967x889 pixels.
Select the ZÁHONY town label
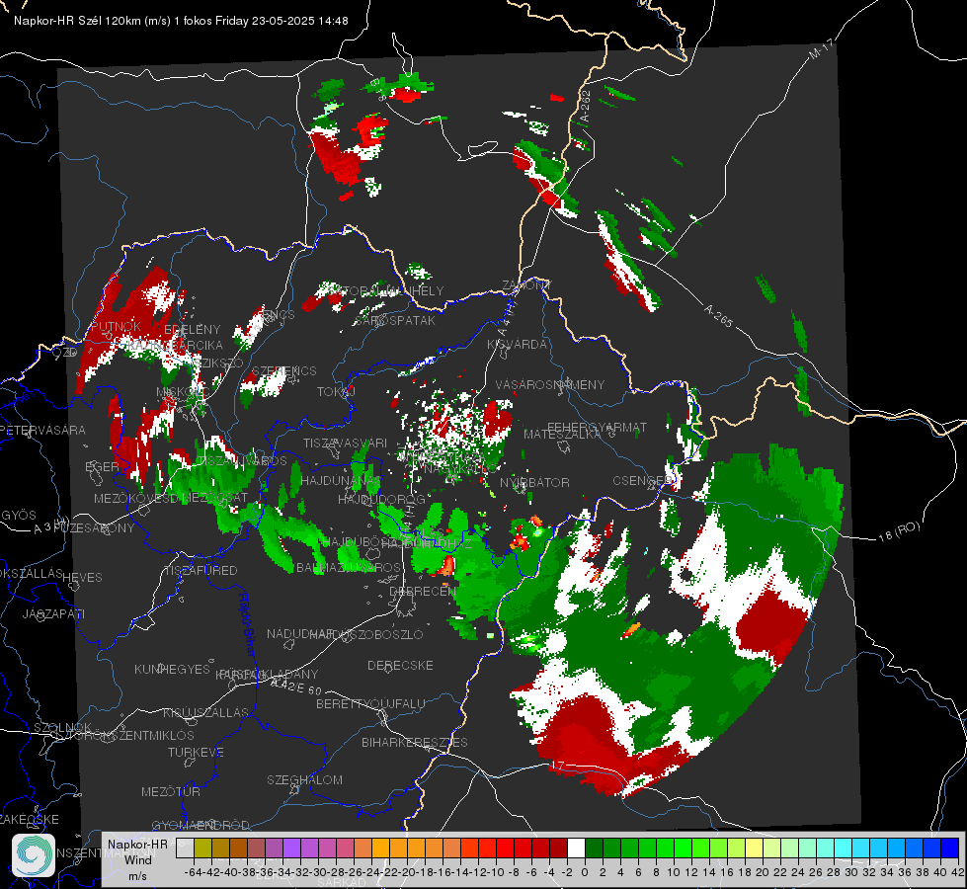pyautogui.click(x=526, y=285)
